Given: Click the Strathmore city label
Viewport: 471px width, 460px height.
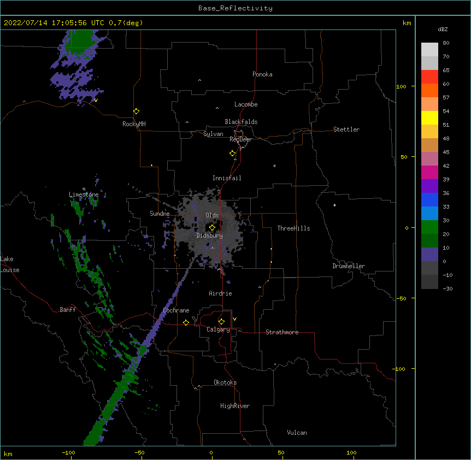Looking at the screenshot, I should (282, 332).
